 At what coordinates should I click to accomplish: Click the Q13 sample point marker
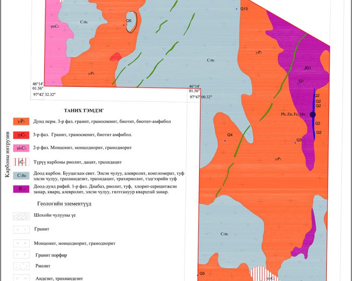(x=237, y=9)
